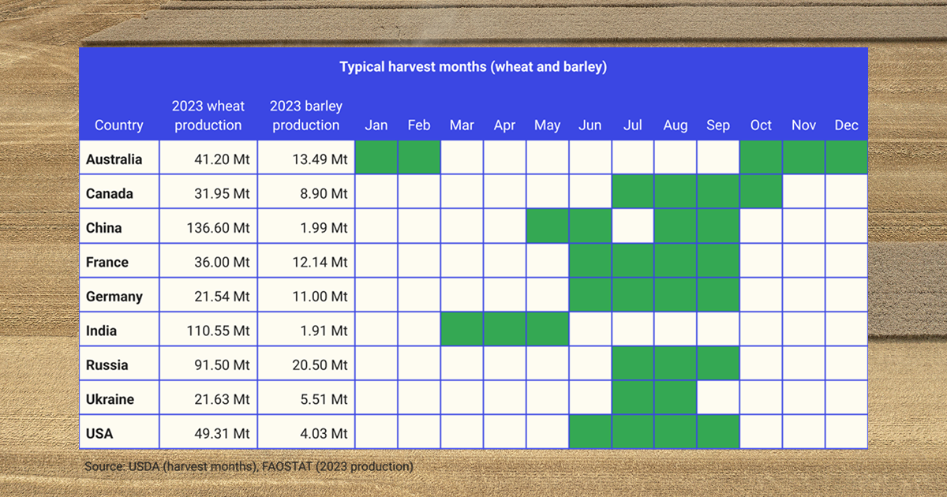Image resolution: width=947 pixels, height=497 pixels.
Task: Click Ukraine's empty September cell
Action: pos(718,399)
